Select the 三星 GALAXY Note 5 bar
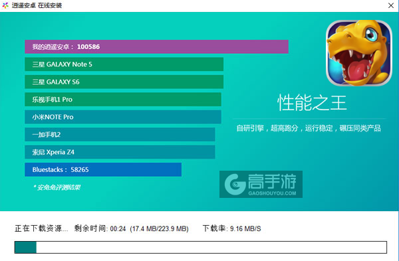Image resolution: width=399 pixels, height=261 pixels. pos(124,64)
